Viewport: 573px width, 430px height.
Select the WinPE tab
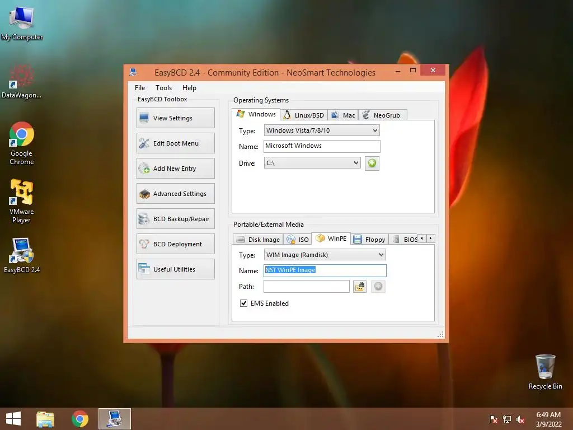coord(331,239)
